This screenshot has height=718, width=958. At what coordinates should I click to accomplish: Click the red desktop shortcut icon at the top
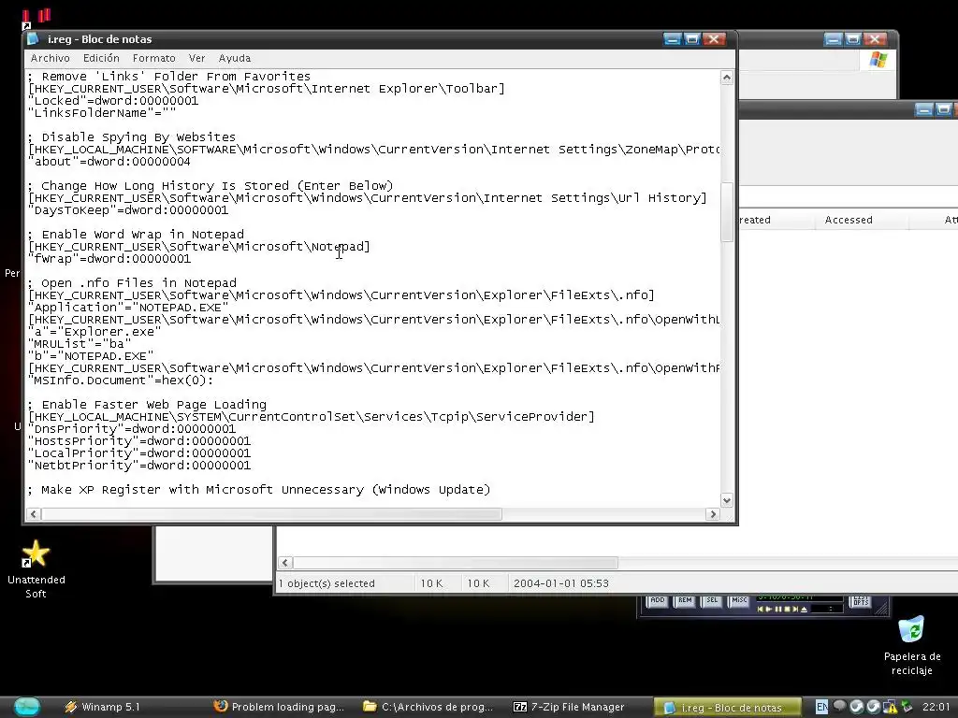[36, 17]
